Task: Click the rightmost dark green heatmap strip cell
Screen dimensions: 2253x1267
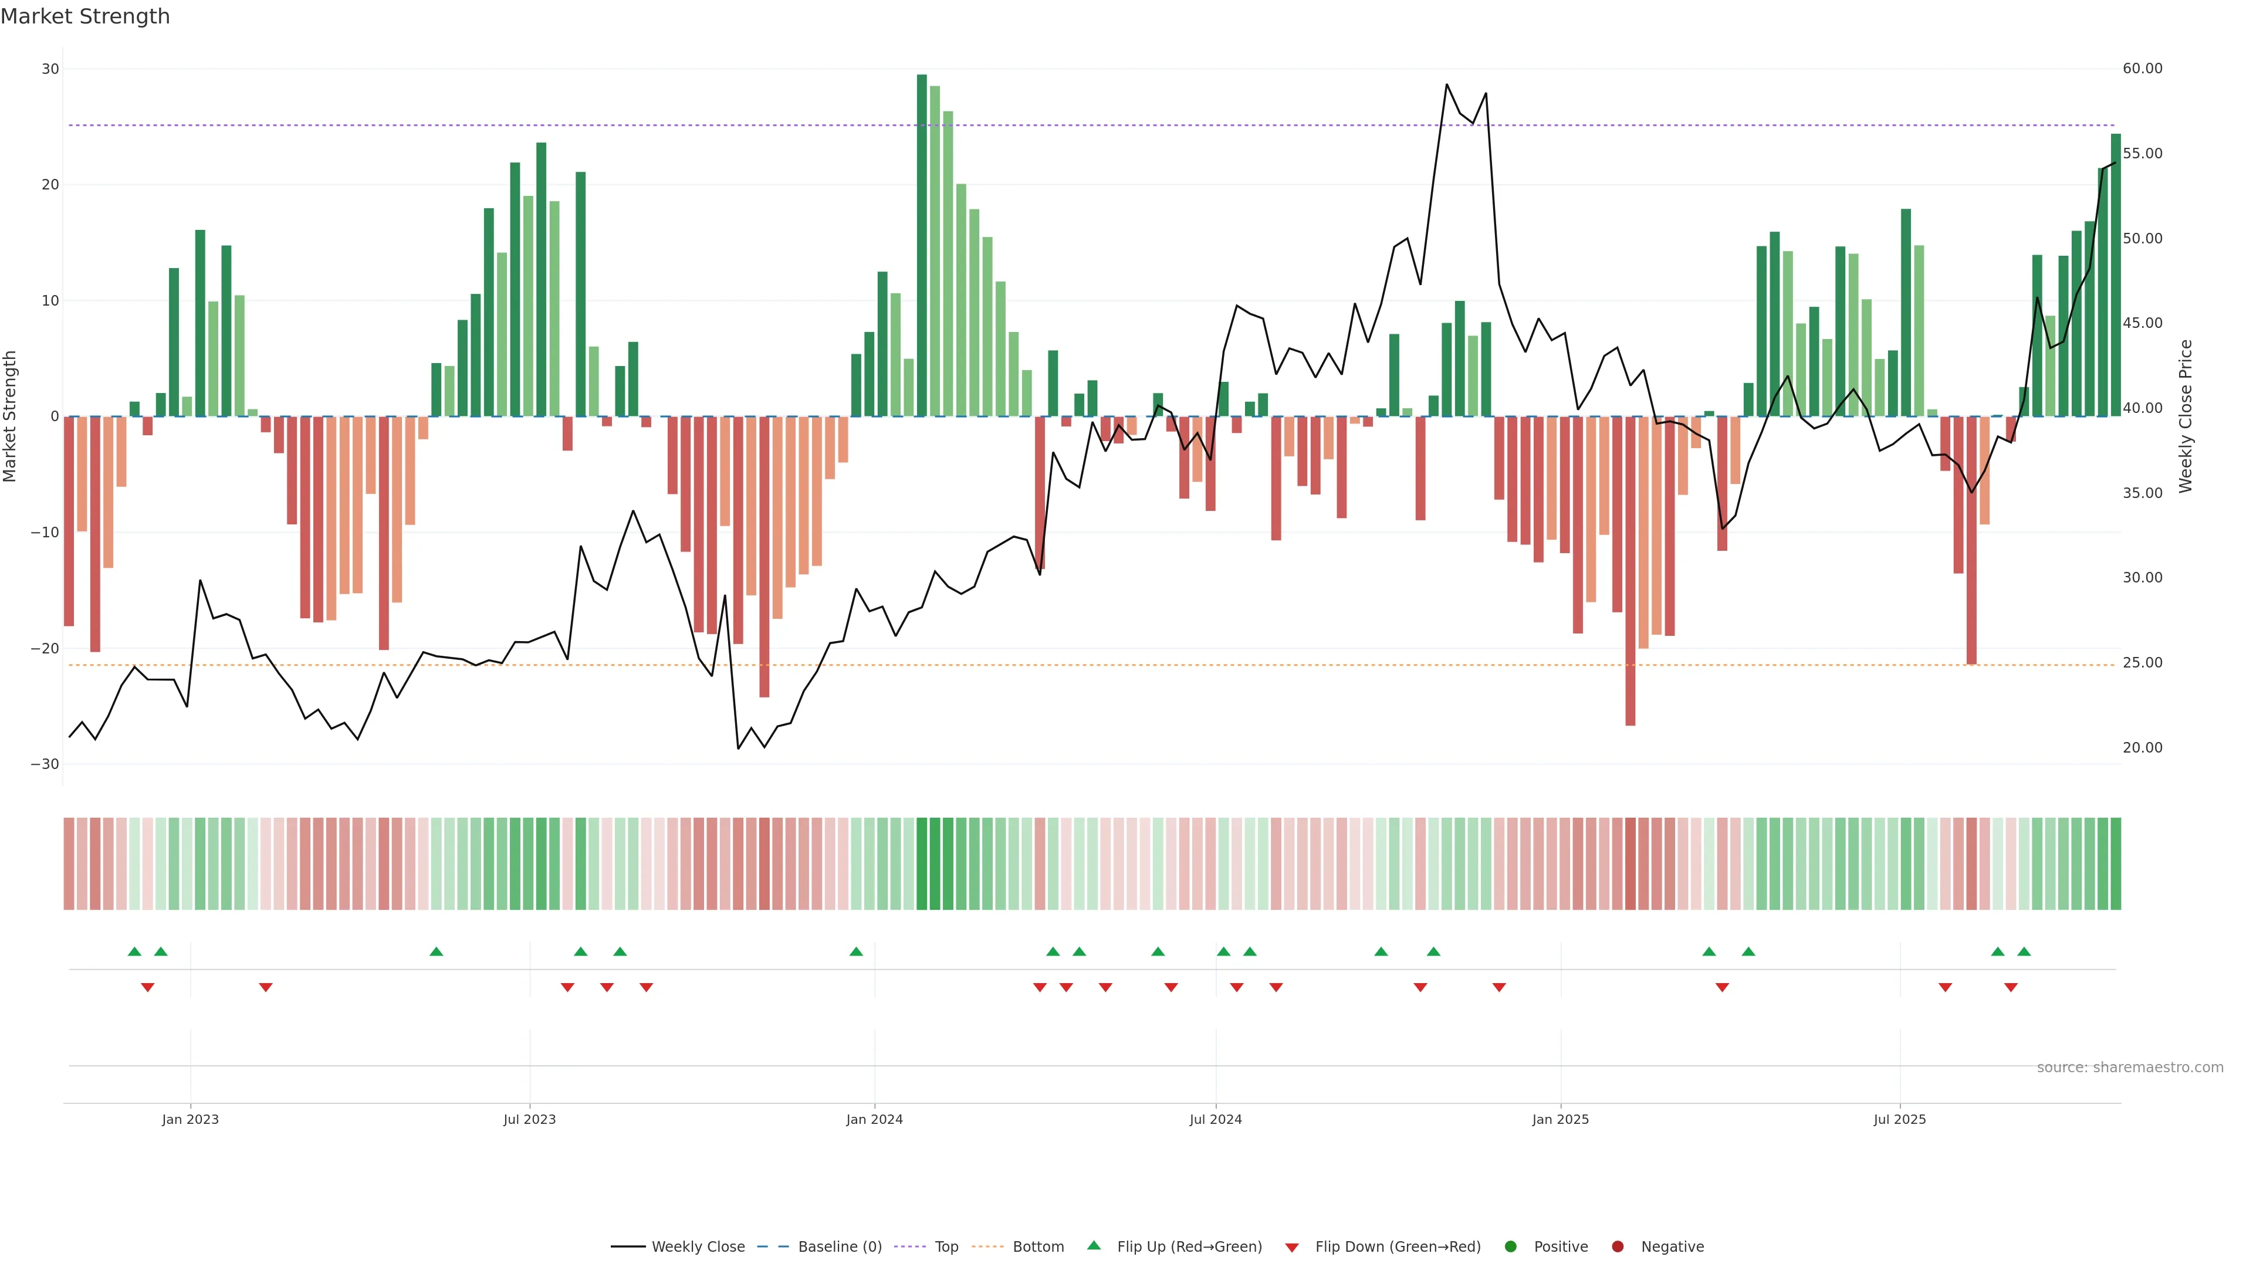Action: tap(2115, 863)
